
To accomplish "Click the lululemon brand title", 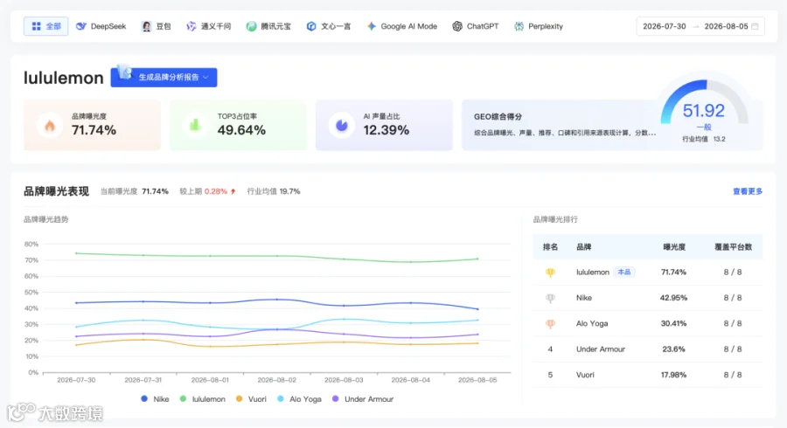I will pos(63,78).
